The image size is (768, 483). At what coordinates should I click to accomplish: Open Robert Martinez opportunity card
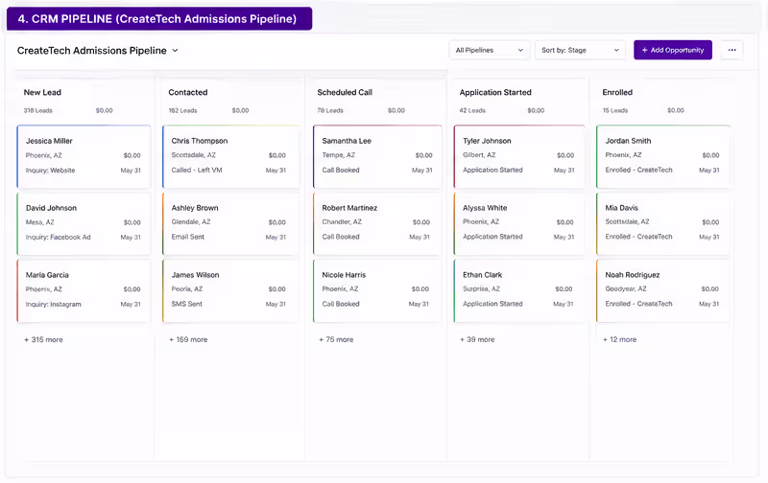coord(377,223)
